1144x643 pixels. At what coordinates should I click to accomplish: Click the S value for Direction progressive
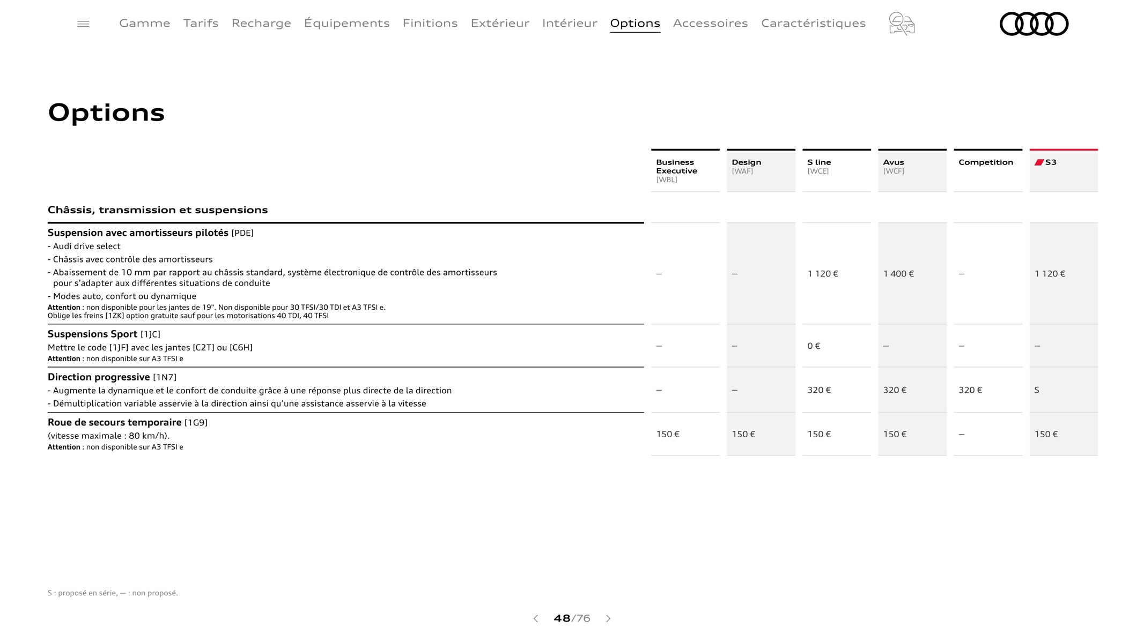(x=1037, y=390)
